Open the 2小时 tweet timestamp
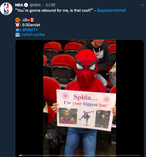 click(50, 5)
